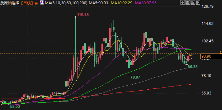Open the 日线 period selector
The height and width of the screenshot is (110, 222).
pyautogui.click(x=27, y=3)
